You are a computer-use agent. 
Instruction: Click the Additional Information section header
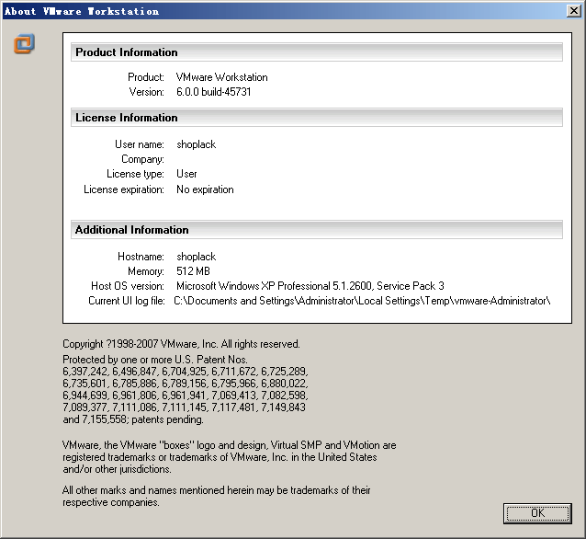(x=317, y=229)
